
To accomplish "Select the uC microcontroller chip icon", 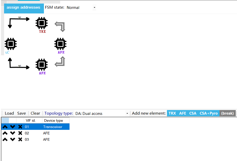I will [11, 44].
